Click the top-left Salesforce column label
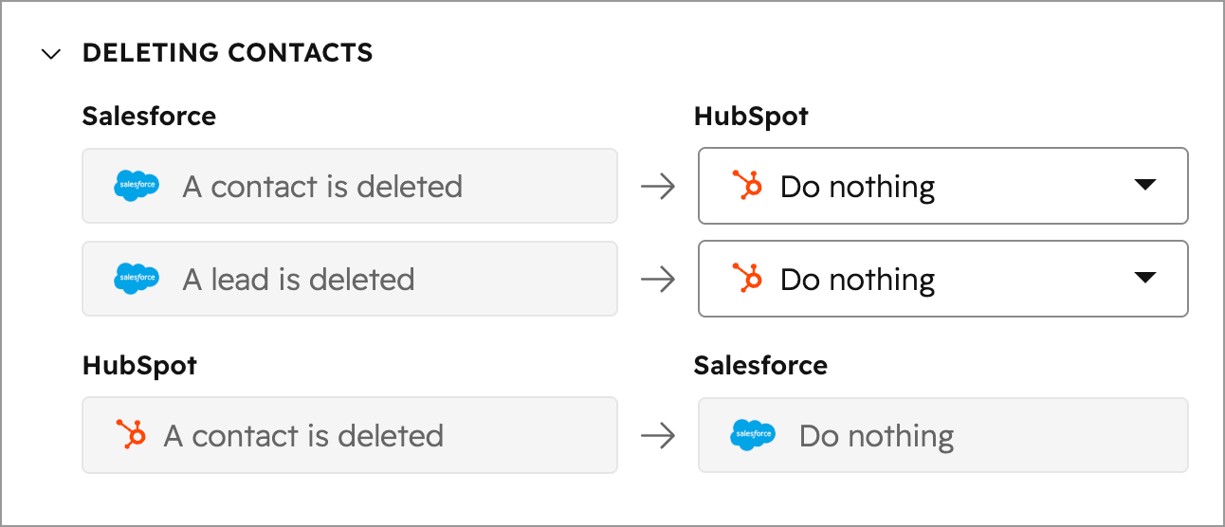 pyautogui.click(x=149, y=116)
